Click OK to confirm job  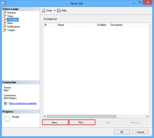pyautogui.click(x=122, y=132)
